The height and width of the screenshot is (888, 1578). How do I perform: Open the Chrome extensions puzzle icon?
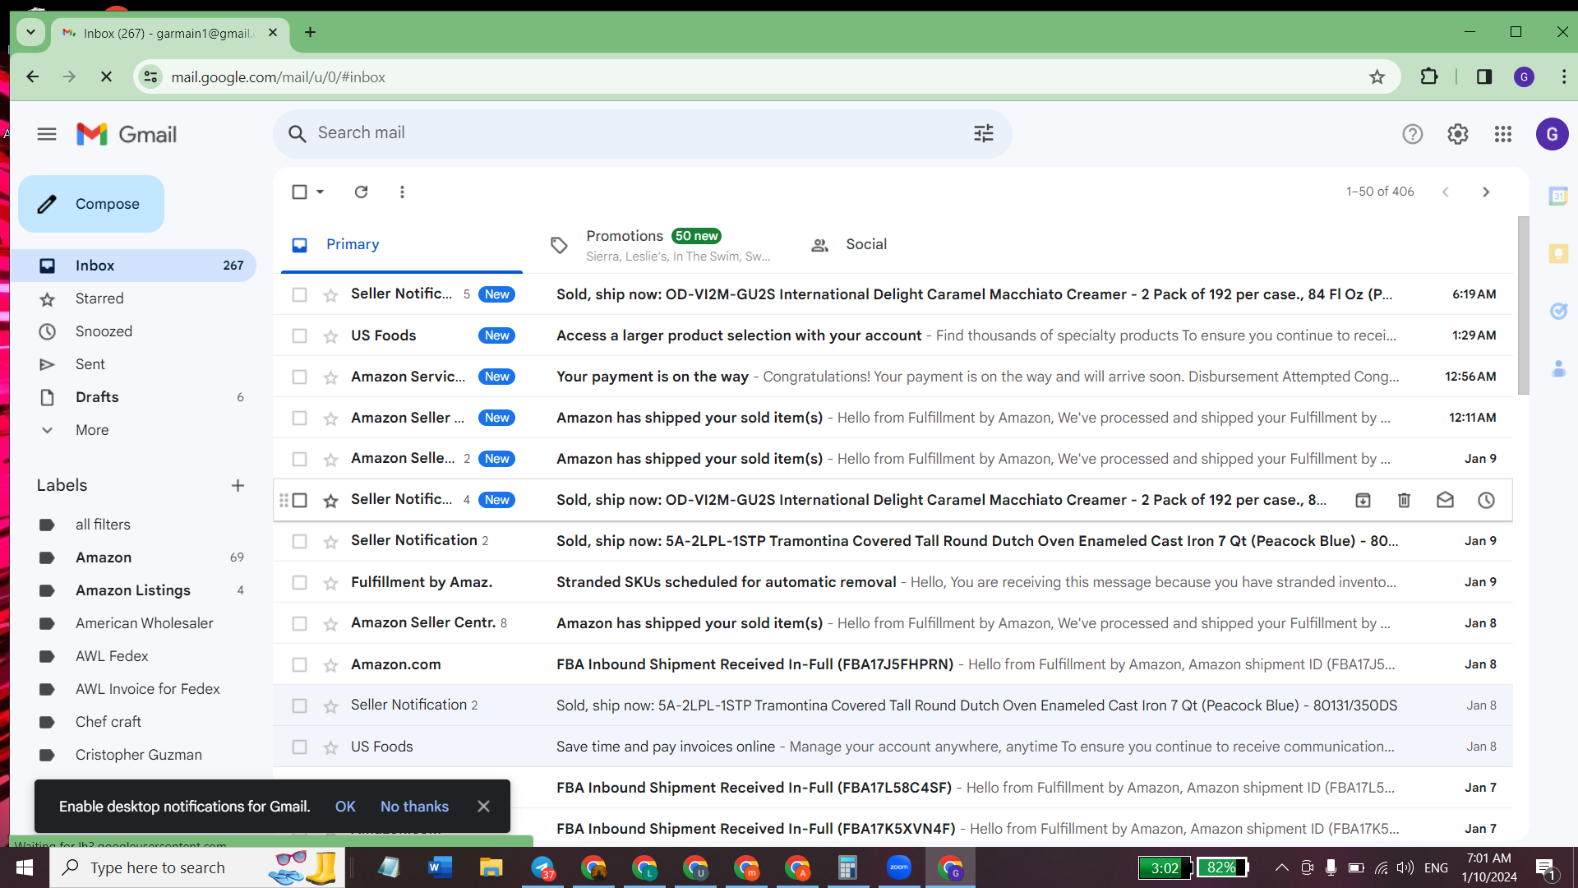1429,76
